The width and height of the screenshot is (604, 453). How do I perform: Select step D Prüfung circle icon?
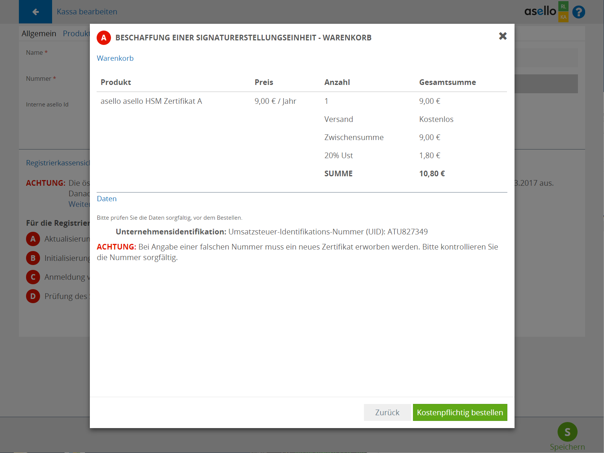pyautogui.click(x=33, y=296)
